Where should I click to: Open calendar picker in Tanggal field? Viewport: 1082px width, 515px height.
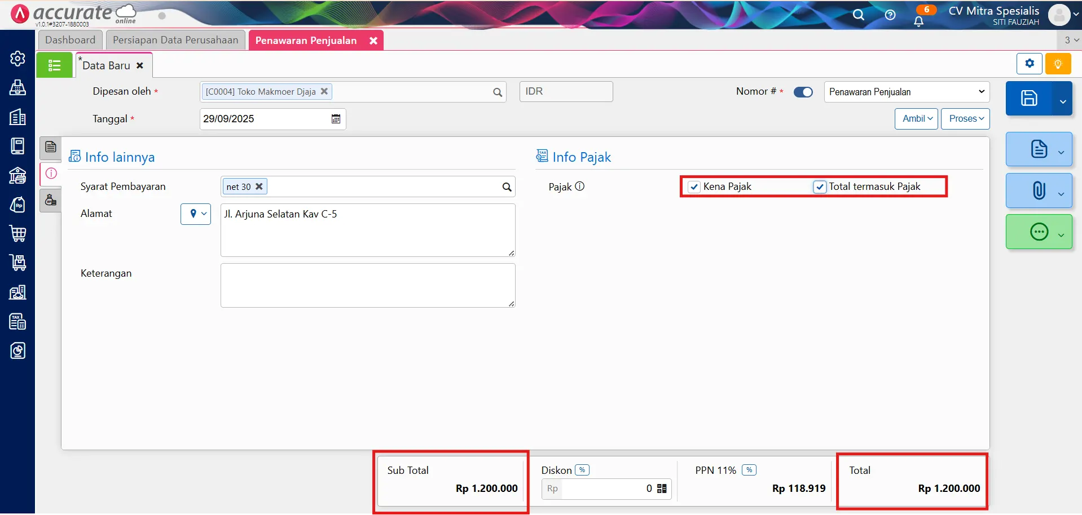336,119
